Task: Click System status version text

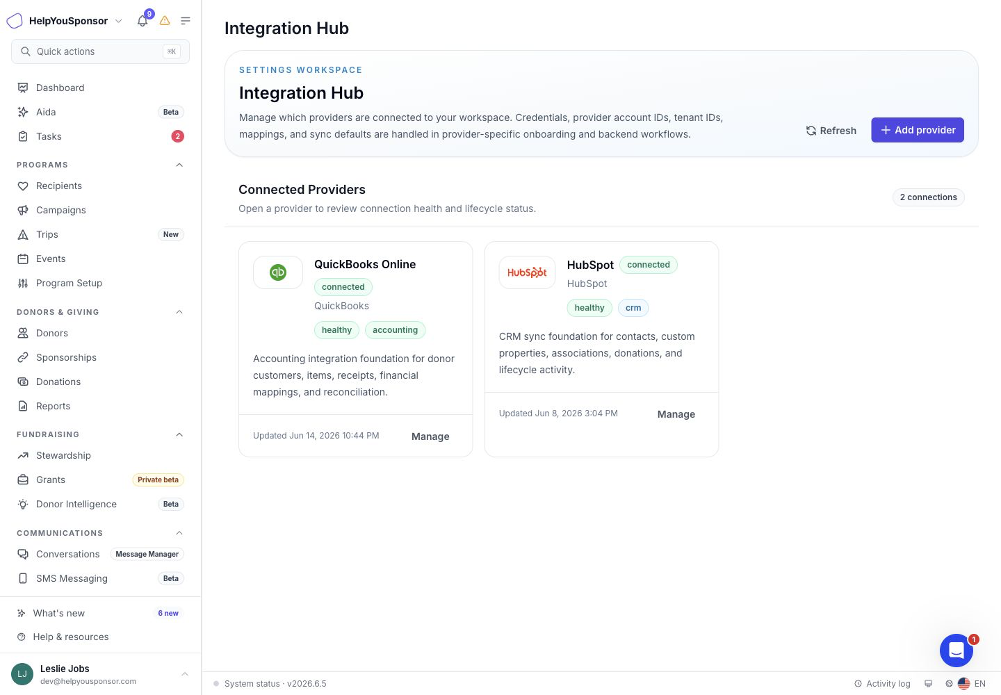Action: (275, 684)
